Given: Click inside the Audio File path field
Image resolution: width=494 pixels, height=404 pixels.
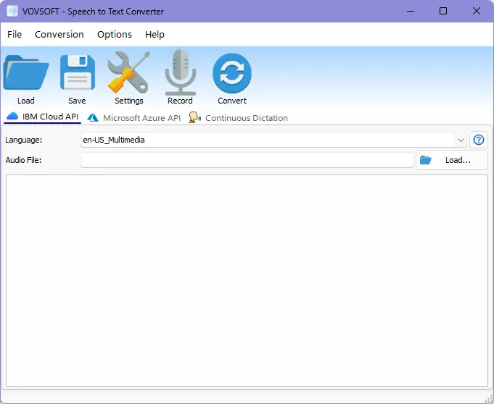Looking at the screenshot, I should (x=247, y=160).
